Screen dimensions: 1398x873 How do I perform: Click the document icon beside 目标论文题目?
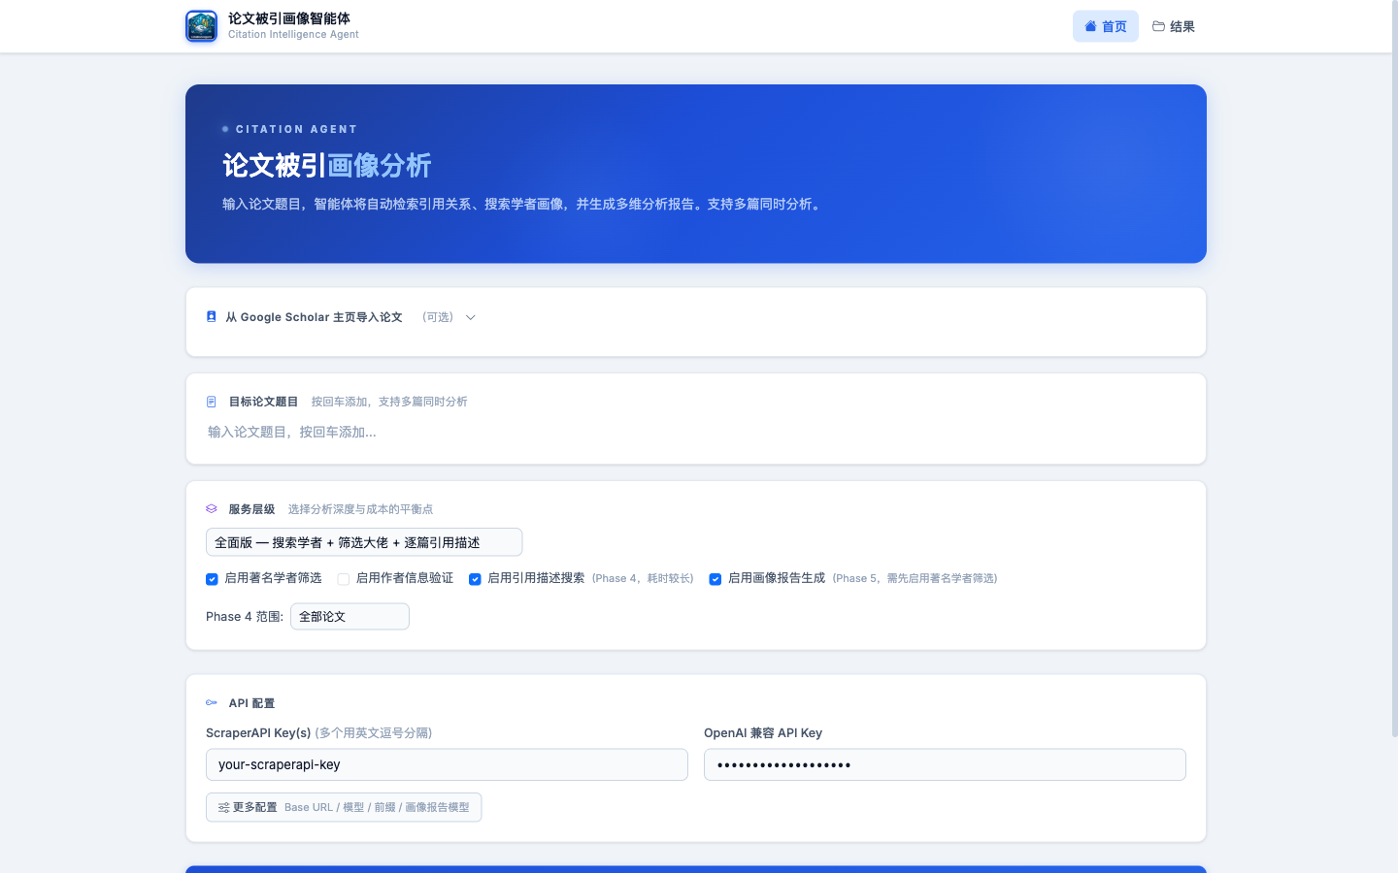(212, 401)
